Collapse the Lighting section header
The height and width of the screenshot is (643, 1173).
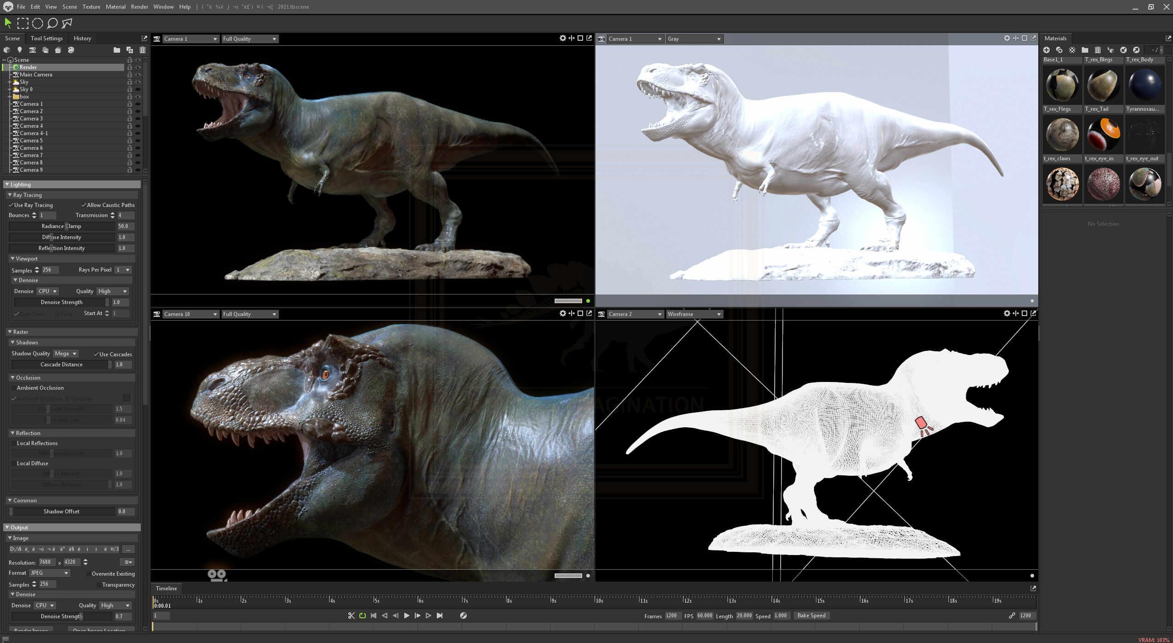point(20,184)
